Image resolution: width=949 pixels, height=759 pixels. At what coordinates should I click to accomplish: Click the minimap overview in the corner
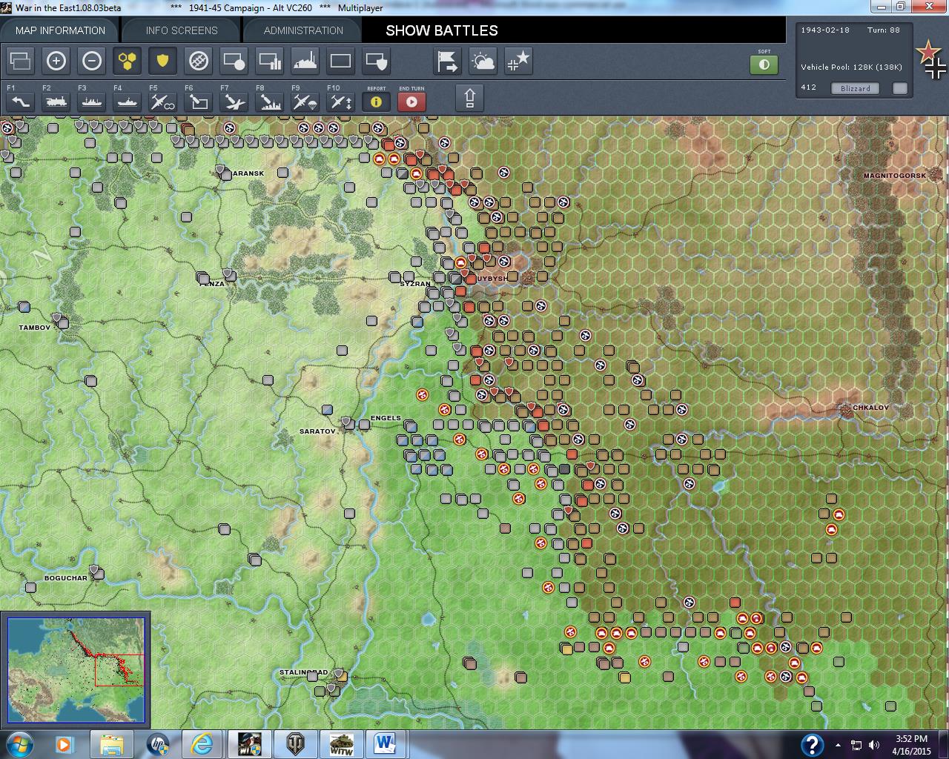[x=76, y=669]
